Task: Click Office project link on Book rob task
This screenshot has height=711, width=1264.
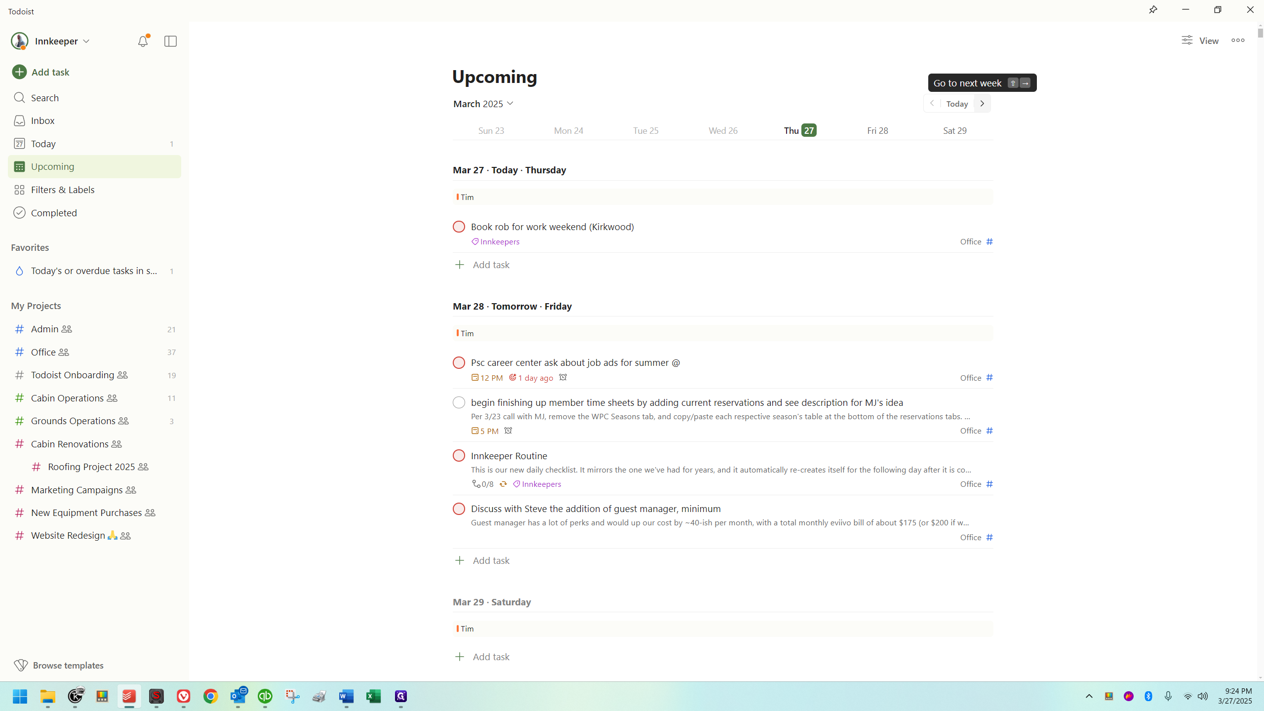Action: coord(977,241)
